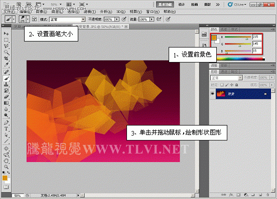Image resolution: width=277 pixels, height=199 pixels.
Task: Open the 文件(F) menu
Action: click(x=9, y=11)
